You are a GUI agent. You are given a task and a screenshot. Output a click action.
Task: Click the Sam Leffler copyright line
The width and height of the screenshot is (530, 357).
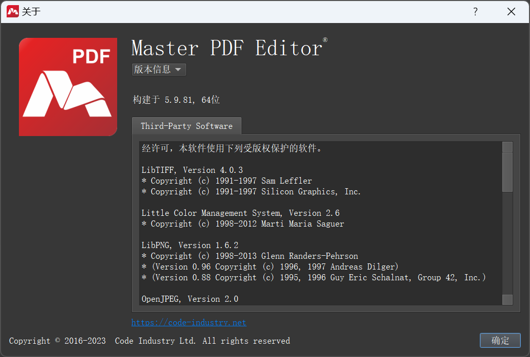(x=227, y=181)
